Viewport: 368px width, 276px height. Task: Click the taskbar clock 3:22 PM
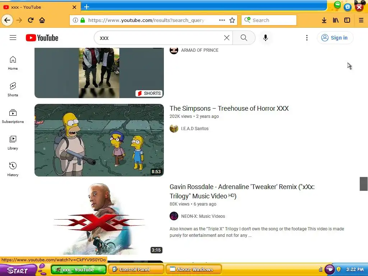(355, 269)
